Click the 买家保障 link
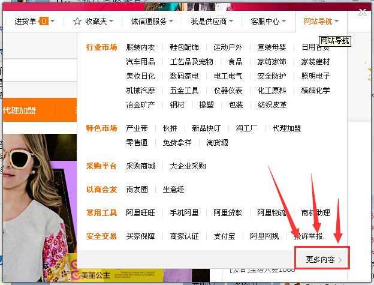The image size is (374, 285). (x=140, y=236)
